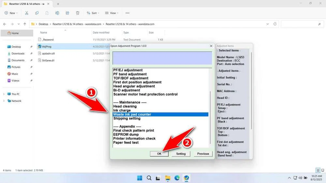The height and width of the screenshot is (183, 326).
Task: Open the See more ellipsis menu
Action: [x=127, y=13]
